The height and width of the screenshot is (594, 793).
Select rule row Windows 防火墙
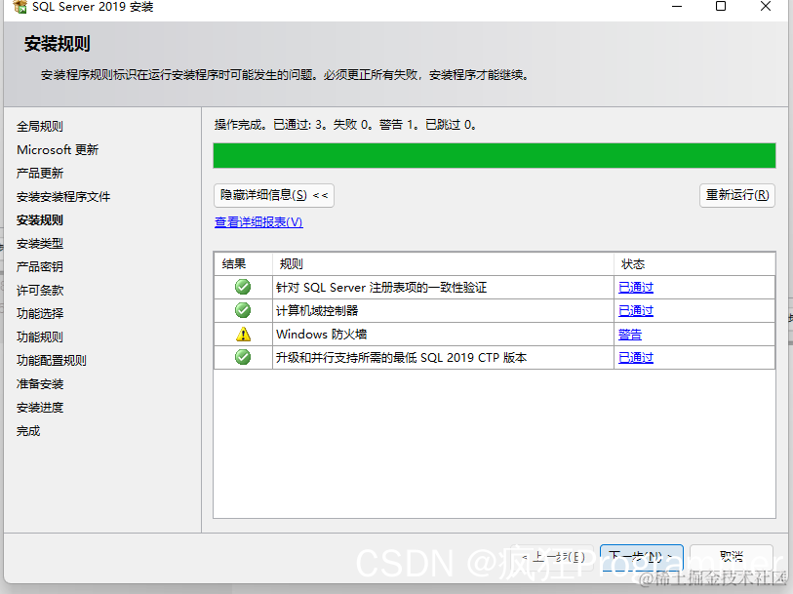click(x=495, y=335)
